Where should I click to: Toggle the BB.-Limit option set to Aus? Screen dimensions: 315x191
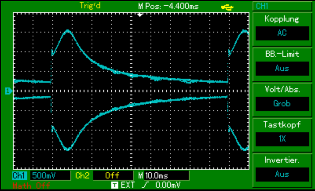282,68
